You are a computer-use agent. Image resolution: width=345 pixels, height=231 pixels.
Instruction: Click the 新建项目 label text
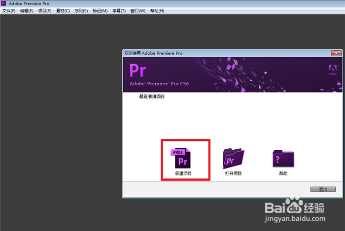point(183,173)
